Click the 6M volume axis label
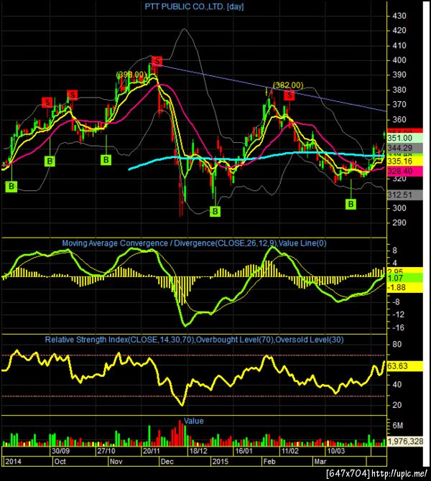The width and height of the screenshot is (431, 481). pyautogui.click(x=397, y=426)
